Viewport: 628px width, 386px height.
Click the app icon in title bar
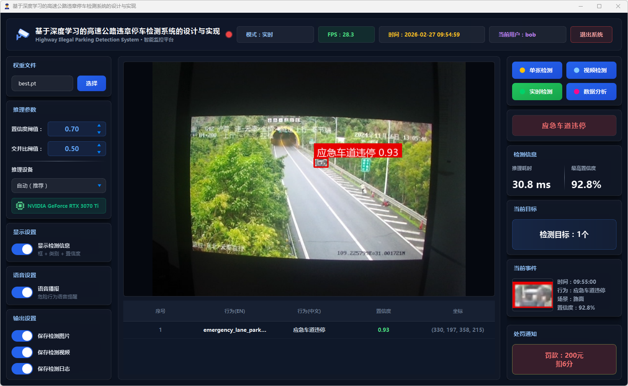click(x=7, y=6)
